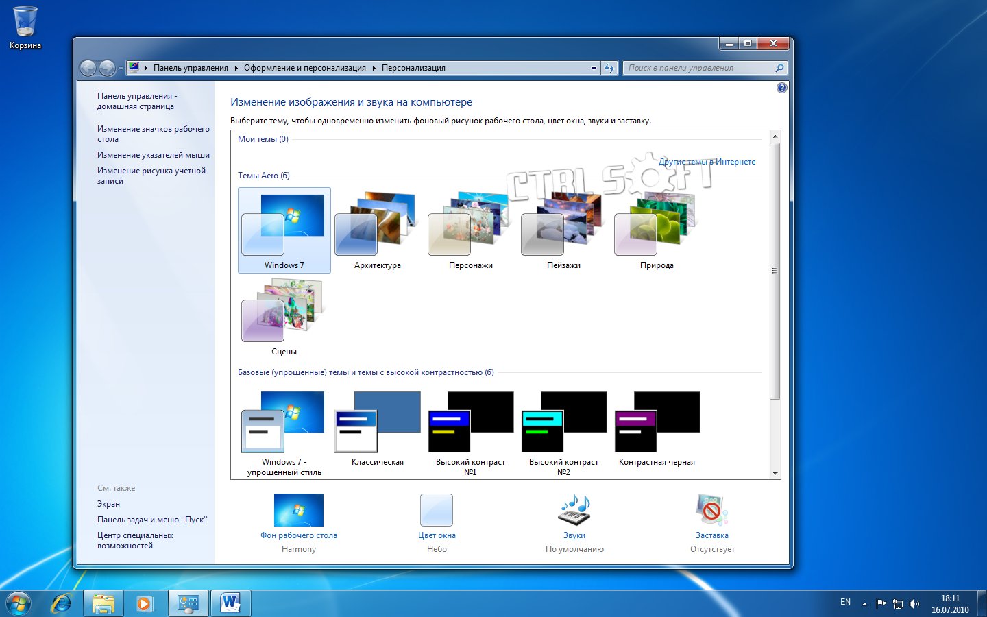Image resolution: width=987 pixels, height=617 pixels.
Task: Open 'Экран' link in See also
Action: pyautogui.click(x=108, y=504)
